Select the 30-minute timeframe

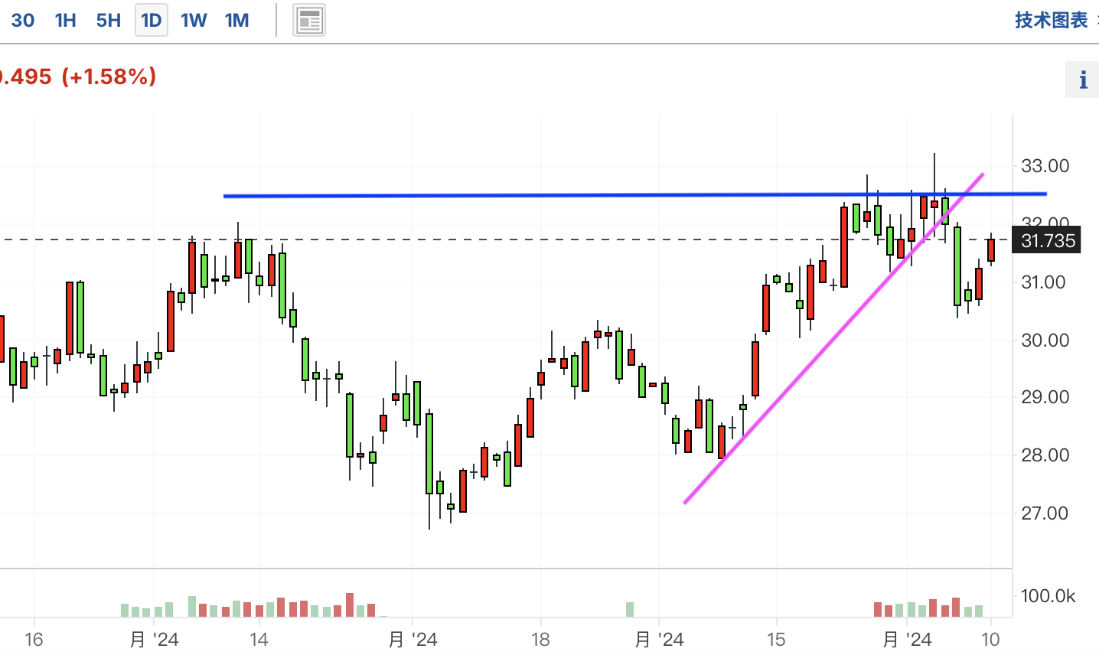click(22, 21)
